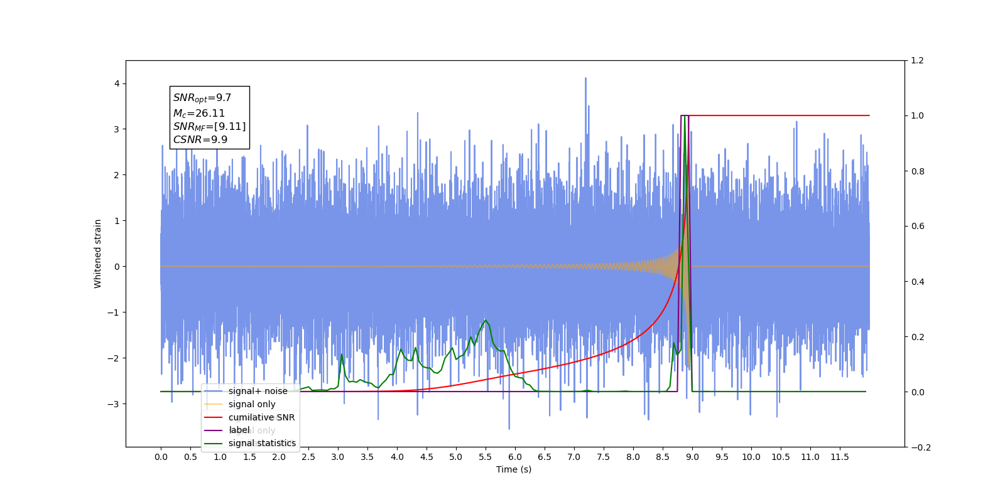Click the 0 tick on the left strain axis
The height and width of the screenshot is (502, 1005).
coord(117,267)
